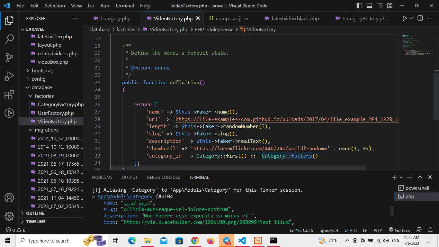Start Go Live server
This screenshot has height=247, width=439.
(x=399, y=230)
